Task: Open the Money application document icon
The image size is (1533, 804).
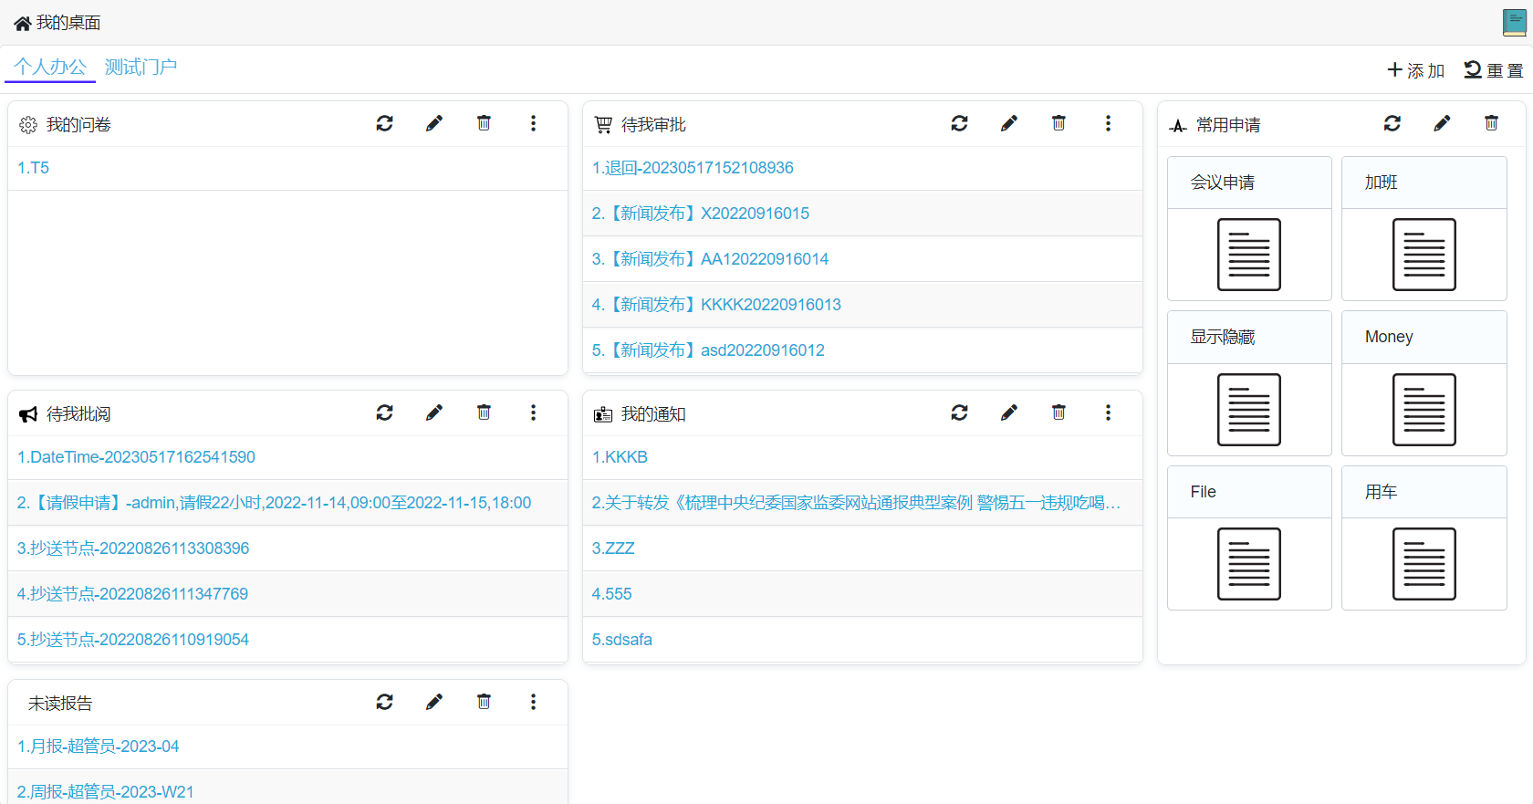Action: click(x=1423, y=410)
